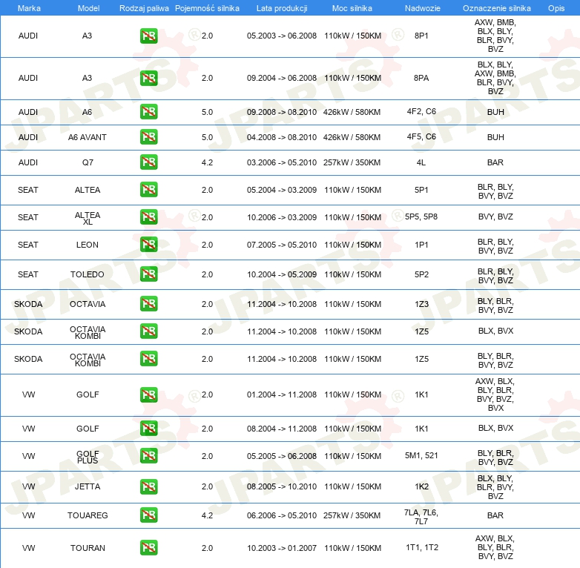Click the Nadwozie column header
Image resolution: width=580 pixels, height=568 pixels.
[421, 7]
